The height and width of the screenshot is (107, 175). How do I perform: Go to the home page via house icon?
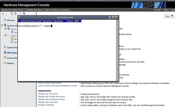click(12, 13)
